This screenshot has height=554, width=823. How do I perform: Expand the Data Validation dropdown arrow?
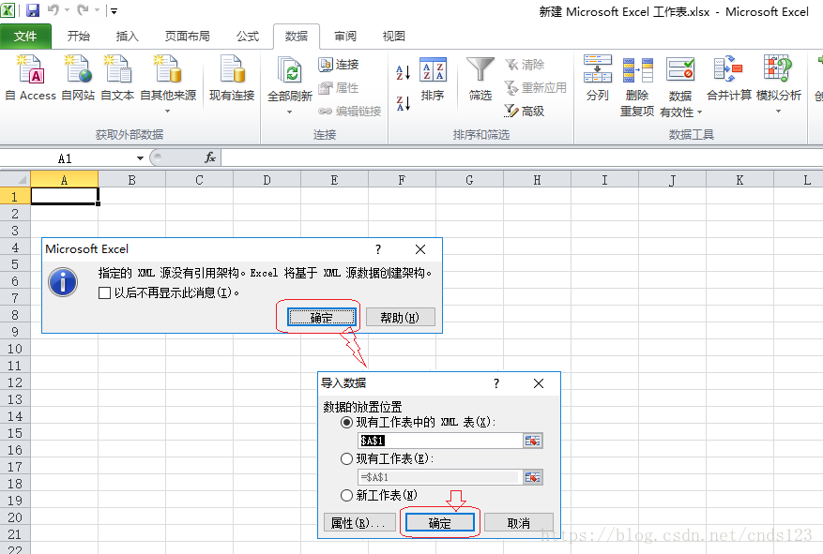click(699, 112)
